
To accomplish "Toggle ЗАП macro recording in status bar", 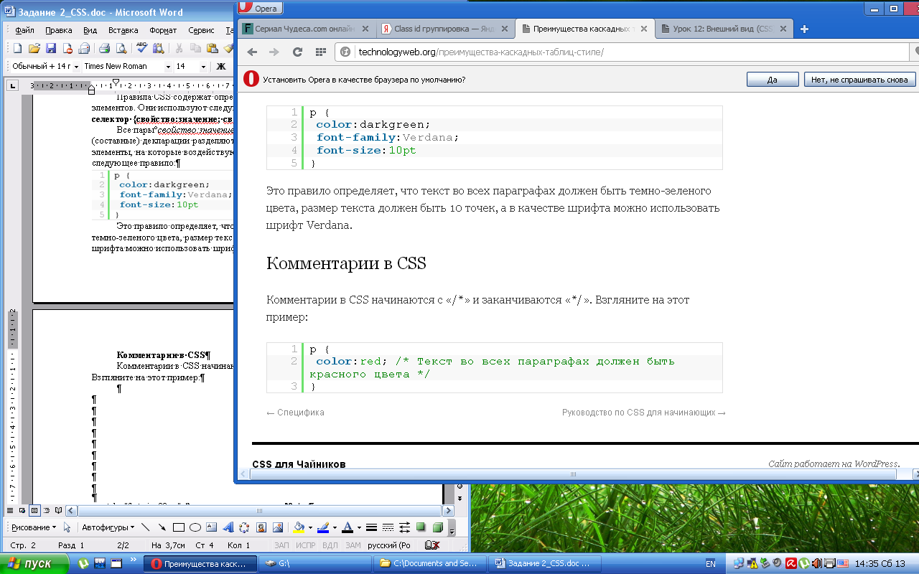I will [281, 546].
